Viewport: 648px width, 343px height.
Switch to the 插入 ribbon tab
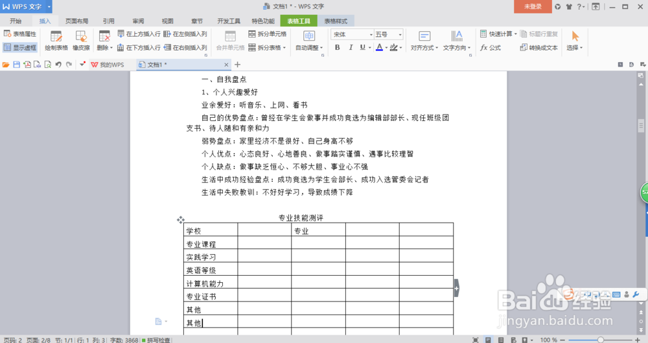pos(45,21)
